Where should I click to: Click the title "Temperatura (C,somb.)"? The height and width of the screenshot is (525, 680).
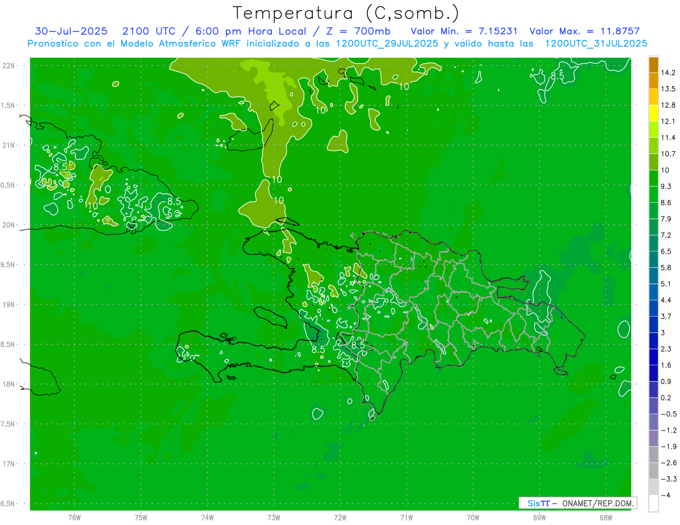[x=346, y=14]
